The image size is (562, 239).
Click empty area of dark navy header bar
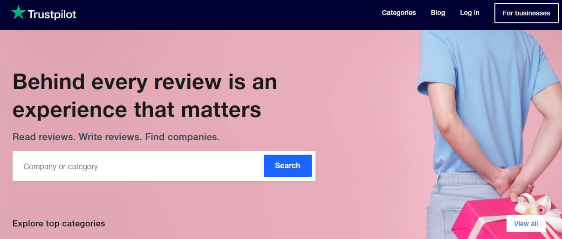(x=233, y=14)
